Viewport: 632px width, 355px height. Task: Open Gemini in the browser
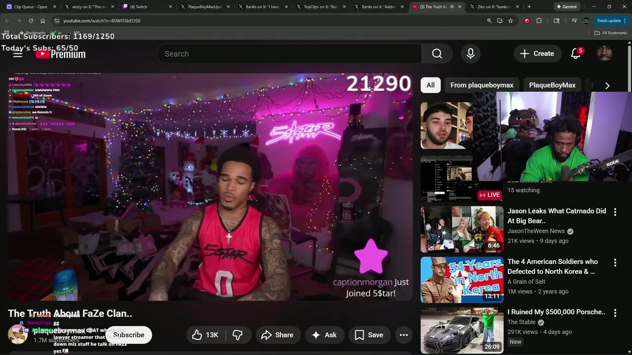[566, 7]
